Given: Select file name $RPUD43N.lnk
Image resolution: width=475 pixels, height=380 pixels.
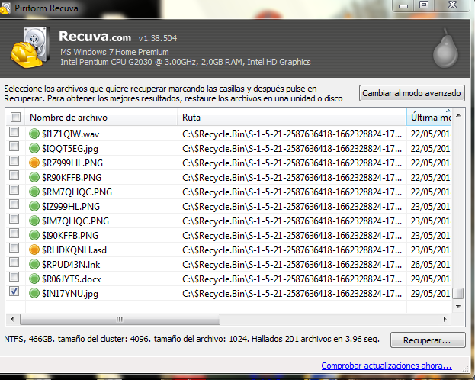Looking at the screenshot, I should (71, 265).
